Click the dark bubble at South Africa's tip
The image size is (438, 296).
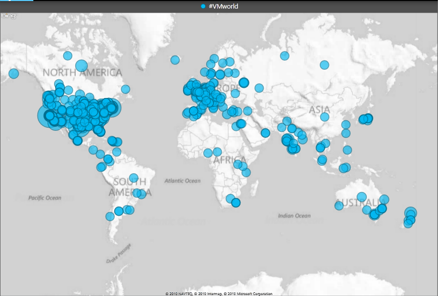click(236, 203)
